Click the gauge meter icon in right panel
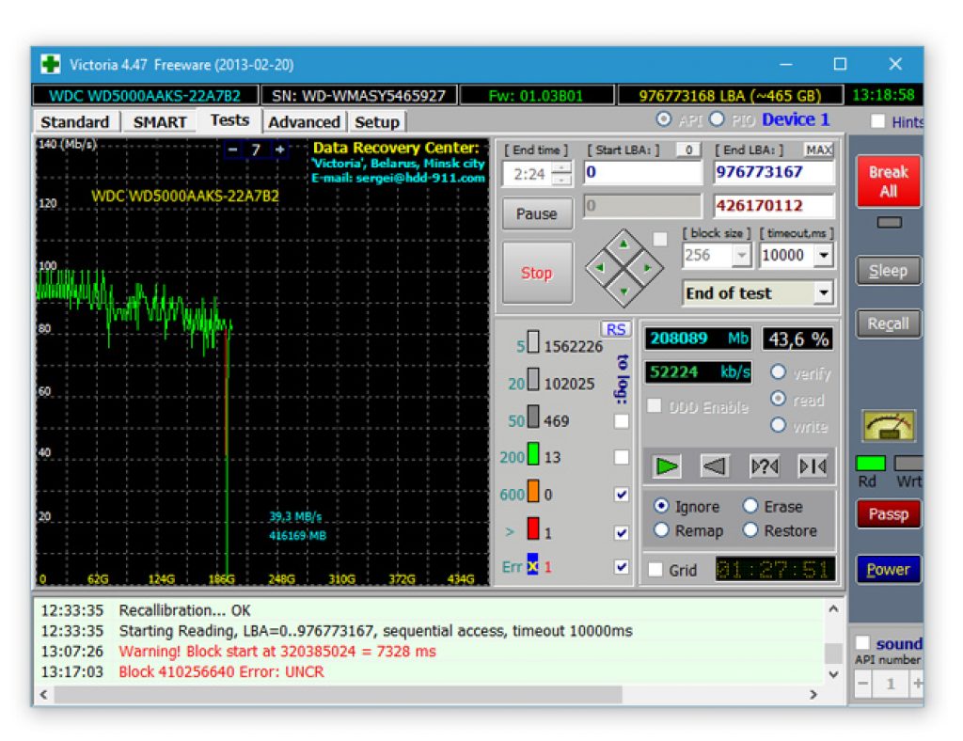The width and height of the screenshot is (963, 741). tap(888, 425)
